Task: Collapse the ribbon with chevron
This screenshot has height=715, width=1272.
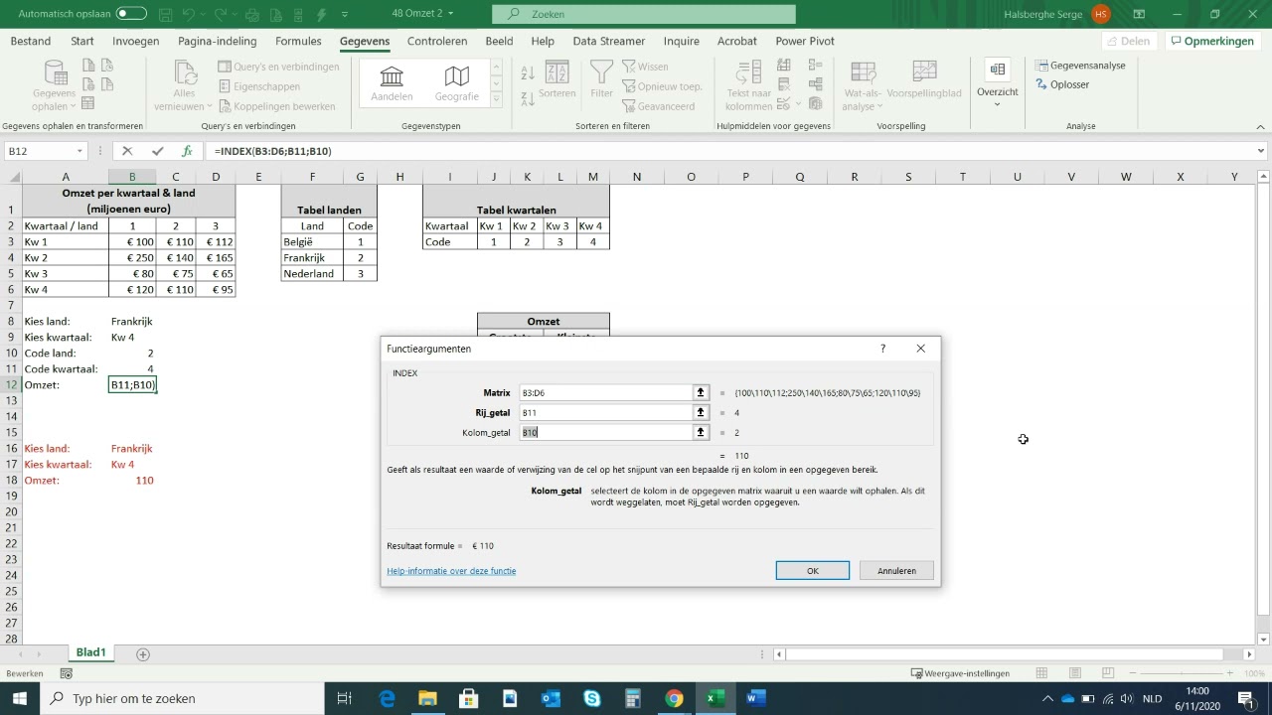Action: click(x=1259, y=127)
